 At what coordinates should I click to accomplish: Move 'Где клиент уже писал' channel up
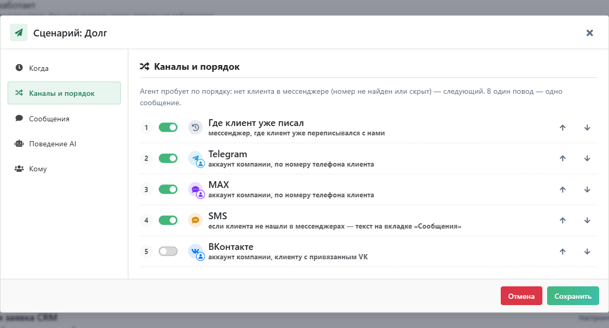tap(562, 128)
